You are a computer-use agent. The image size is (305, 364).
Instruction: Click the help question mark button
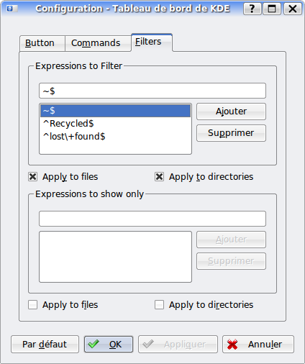pos(252,9)
